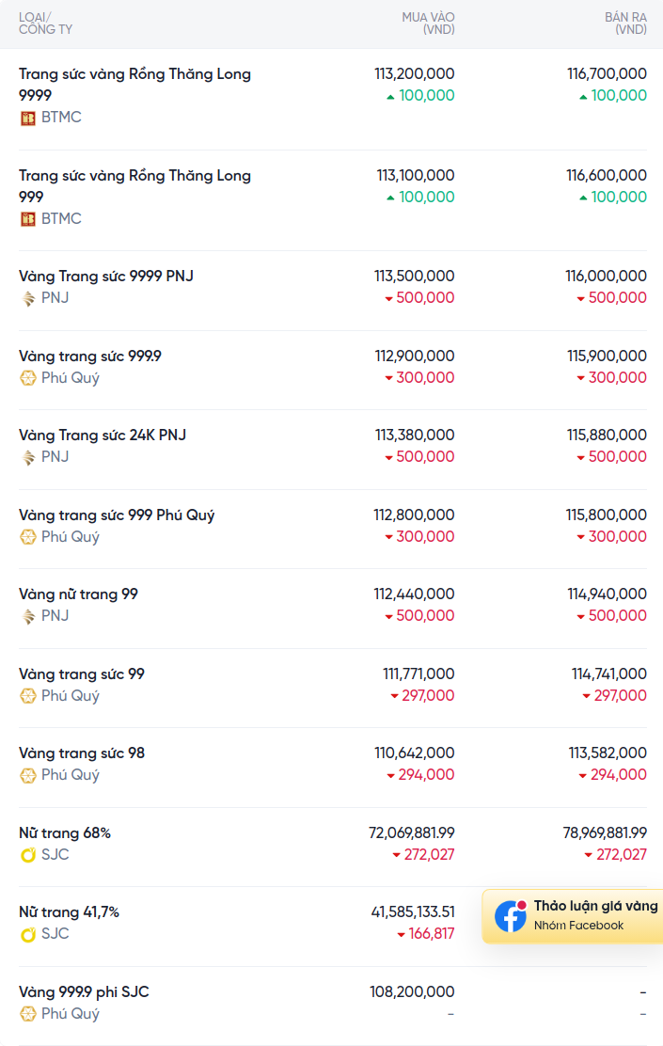Click the Phú Quý logo under Vàng trang sức 999.9

(27, 378)
